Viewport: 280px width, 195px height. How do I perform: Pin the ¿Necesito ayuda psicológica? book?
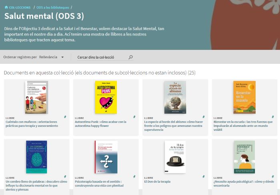272,176
